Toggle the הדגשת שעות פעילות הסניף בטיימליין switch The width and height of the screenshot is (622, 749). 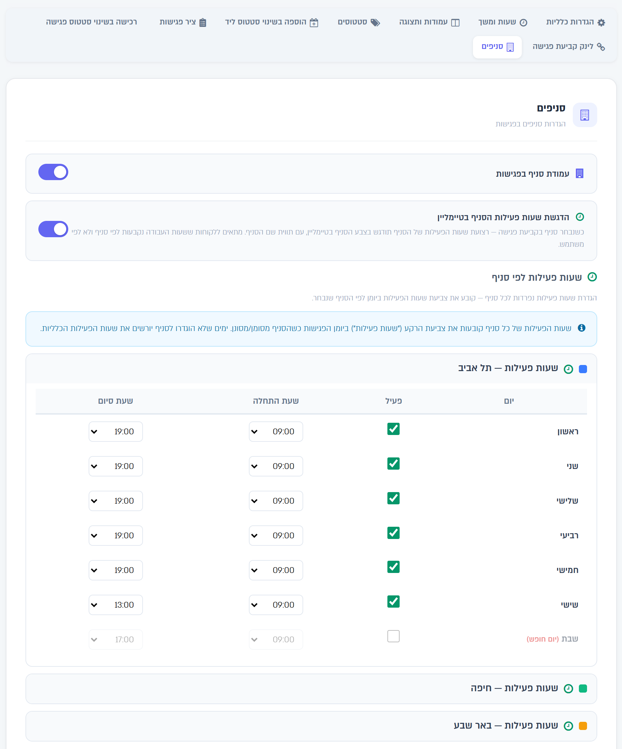coord(53,229)
